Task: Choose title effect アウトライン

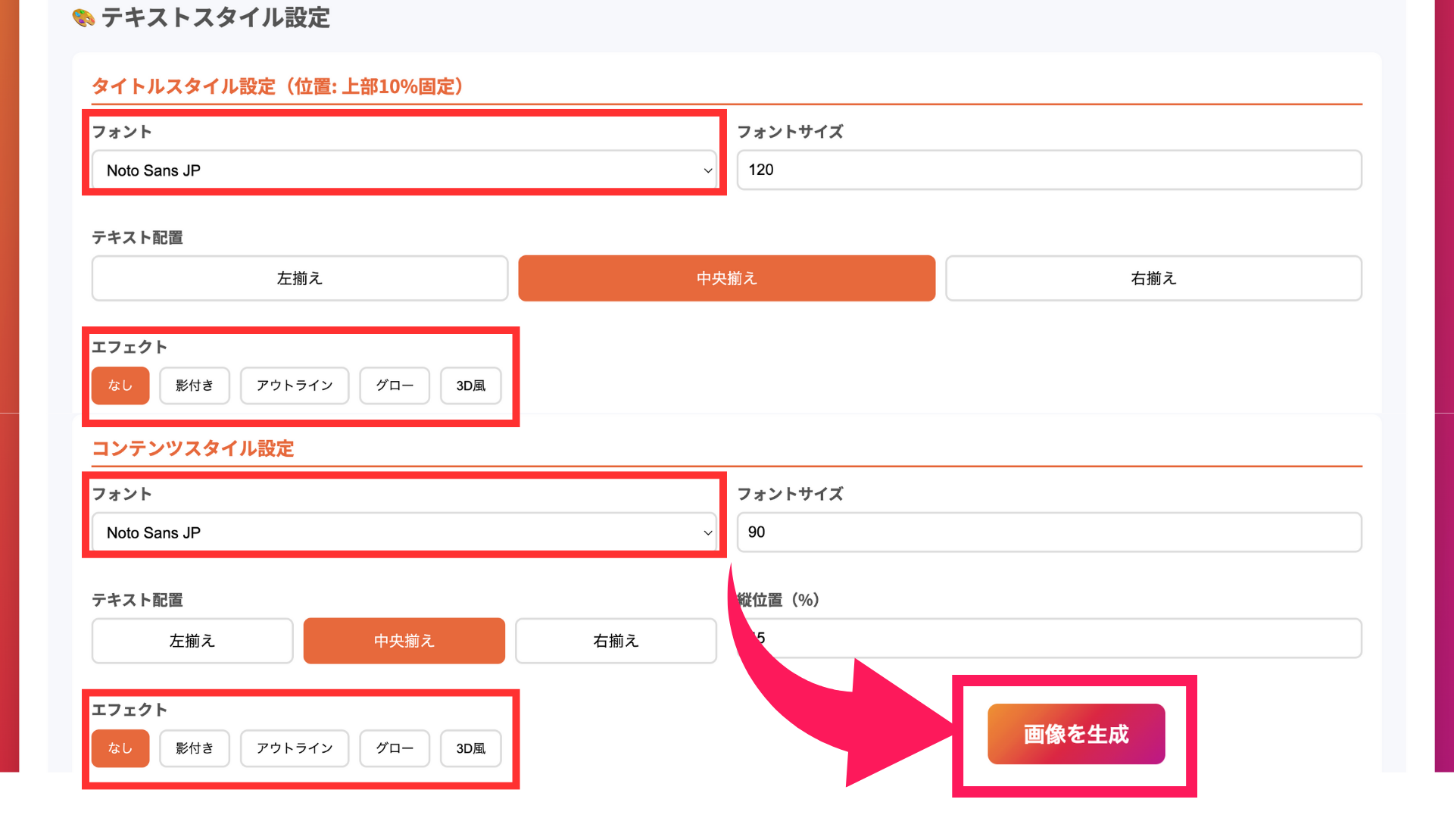Action: tap(294, 386)
